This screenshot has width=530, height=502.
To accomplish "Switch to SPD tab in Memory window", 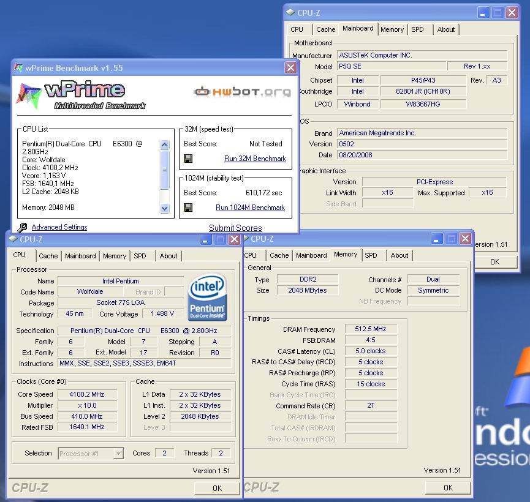I will (371, 255).
